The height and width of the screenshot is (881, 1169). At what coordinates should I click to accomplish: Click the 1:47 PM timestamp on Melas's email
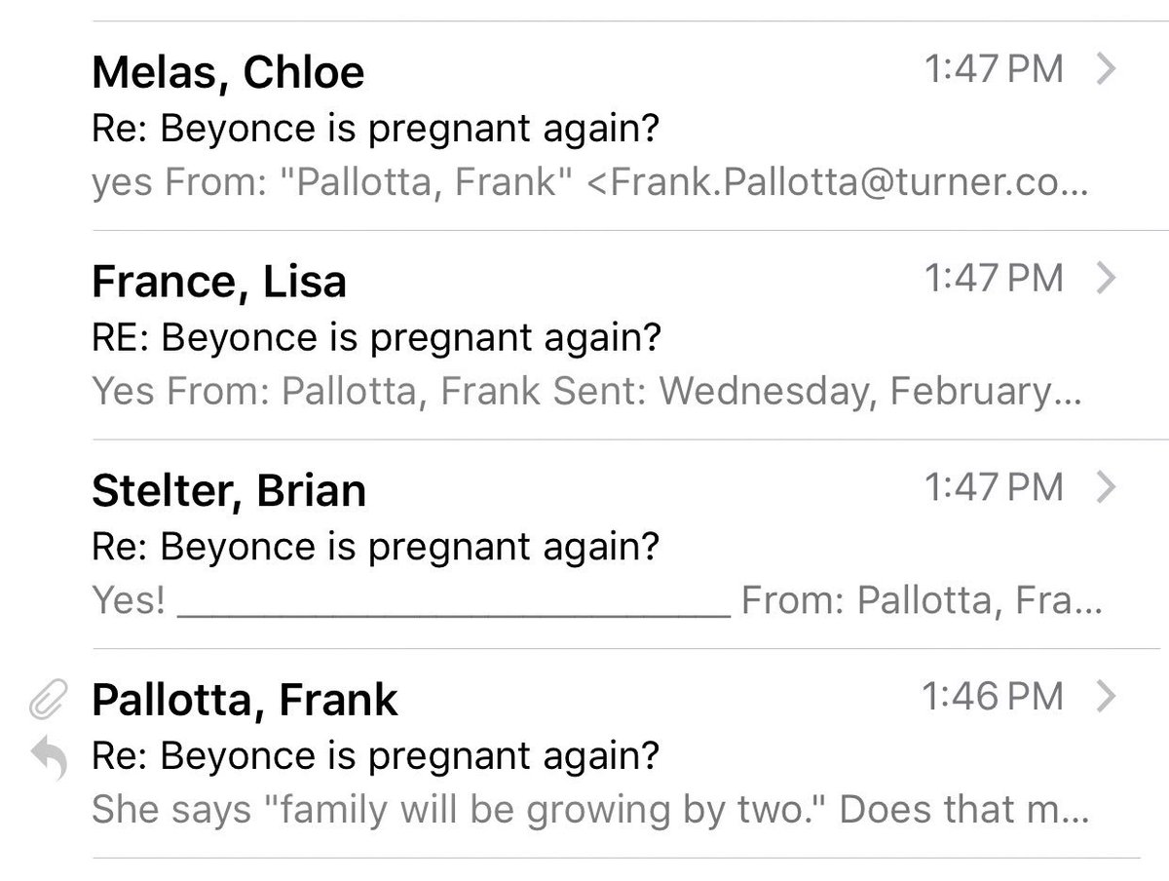pos(994,70)
